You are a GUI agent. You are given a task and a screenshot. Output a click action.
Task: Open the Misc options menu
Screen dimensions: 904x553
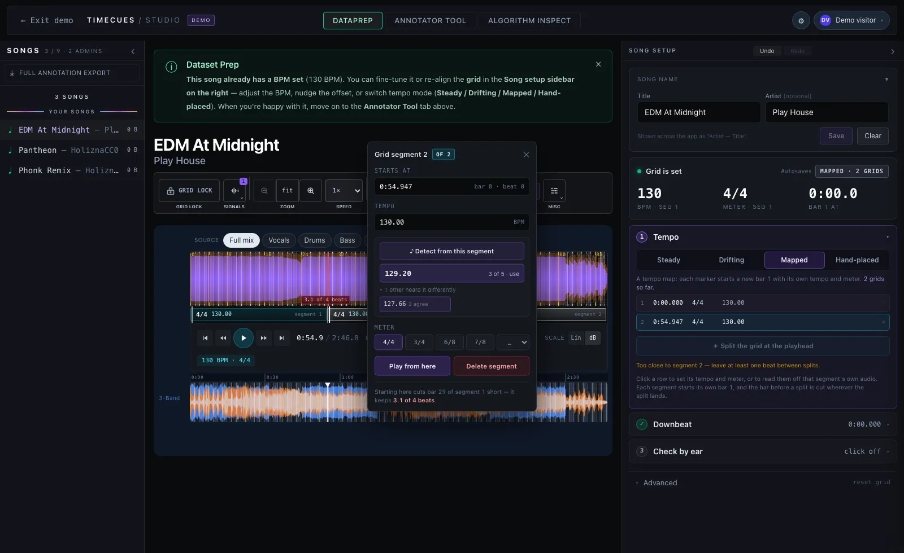[x=554, y=191]
